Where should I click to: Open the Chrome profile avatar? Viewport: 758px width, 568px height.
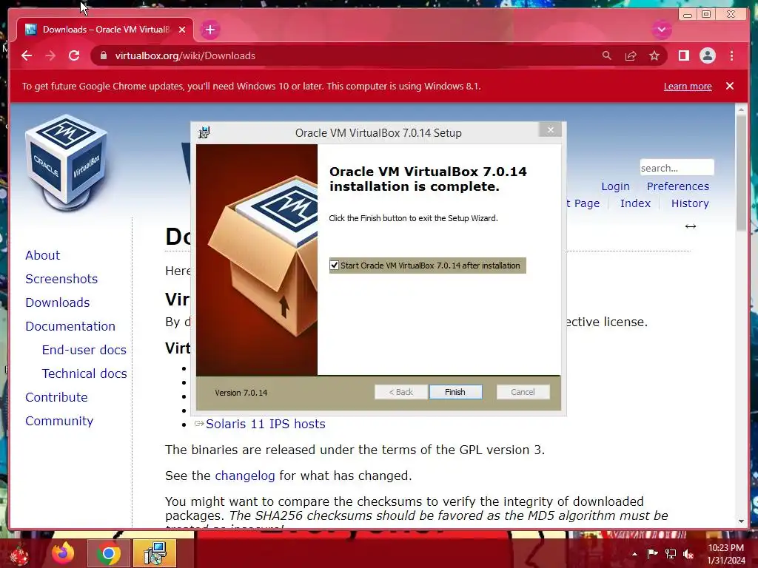[707, 55]
